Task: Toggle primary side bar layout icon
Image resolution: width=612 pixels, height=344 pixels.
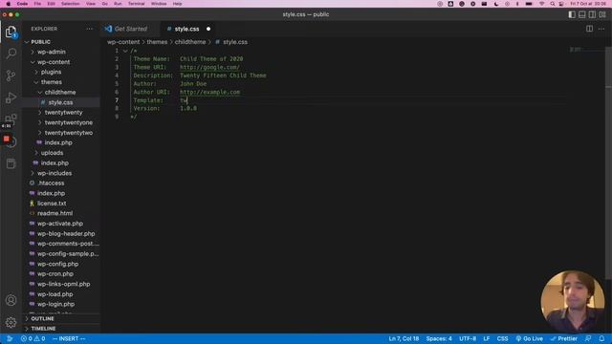Action: click(x=572, y=14)
